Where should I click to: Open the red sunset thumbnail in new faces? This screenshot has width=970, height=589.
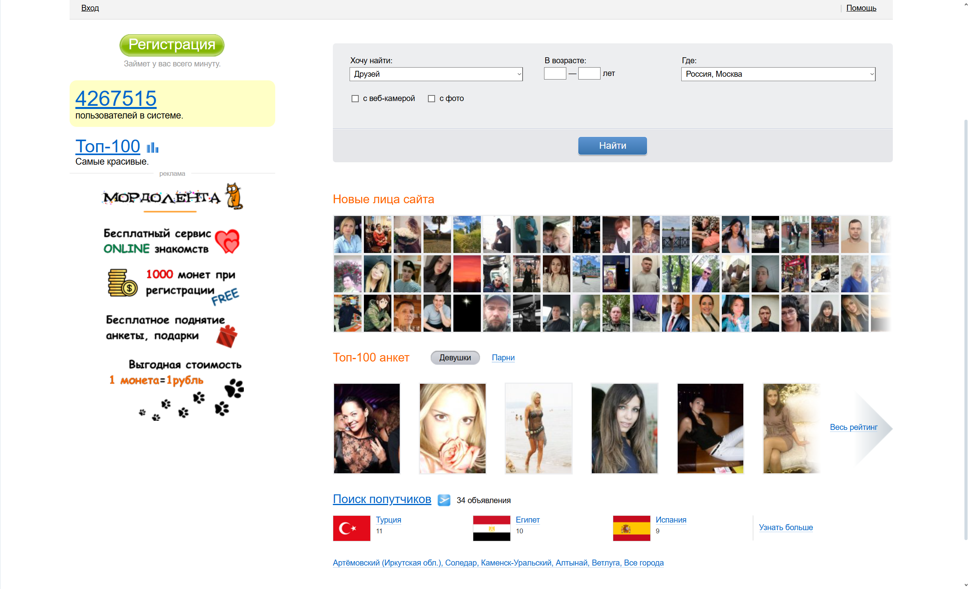(467, 274)
